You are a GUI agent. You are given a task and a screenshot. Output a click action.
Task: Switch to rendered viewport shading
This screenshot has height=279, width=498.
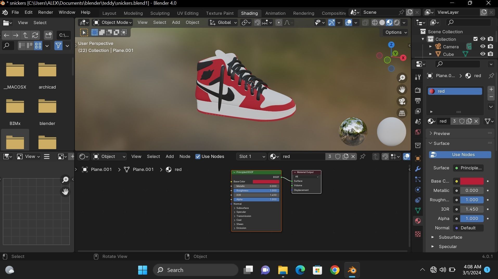tap(397, 23)
